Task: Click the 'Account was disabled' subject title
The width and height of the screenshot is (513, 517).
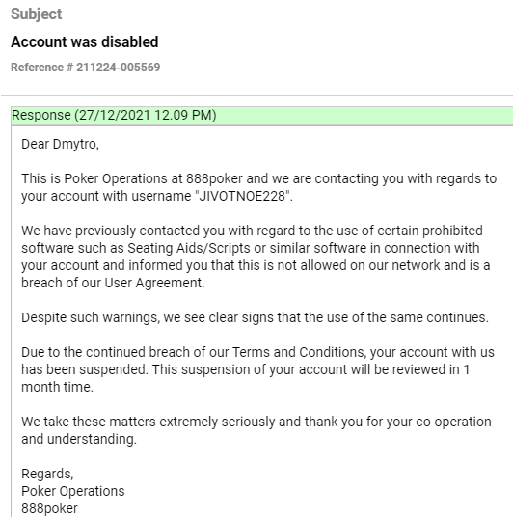Action: tap(85, 41)
